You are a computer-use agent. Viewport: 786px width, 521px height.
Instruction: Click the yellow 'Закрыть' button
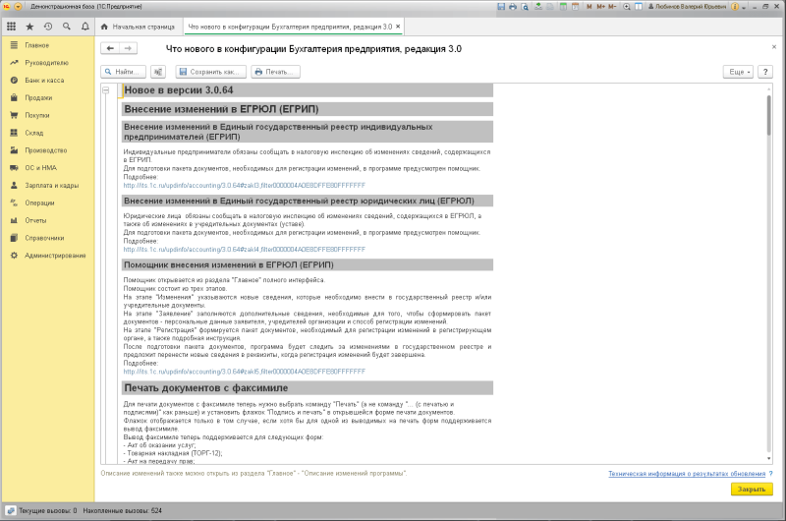click(x=752, y=489)
